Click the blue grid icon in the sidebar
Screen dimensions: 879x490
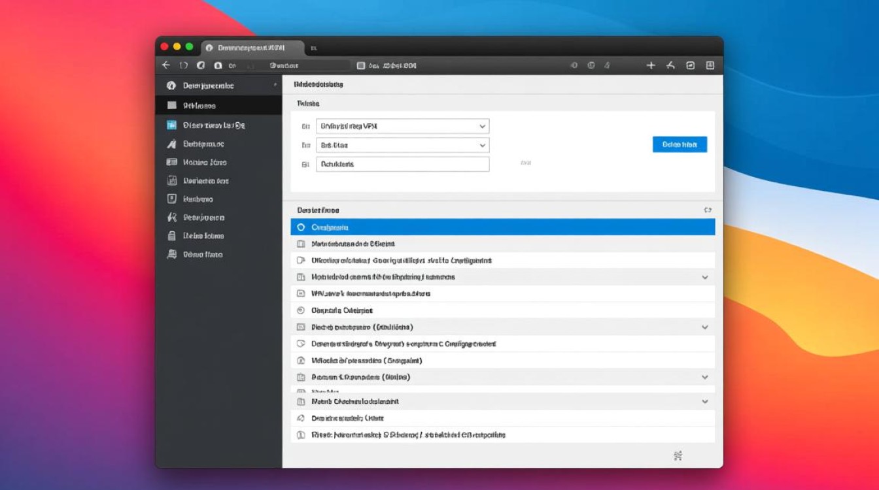point(172,125)
